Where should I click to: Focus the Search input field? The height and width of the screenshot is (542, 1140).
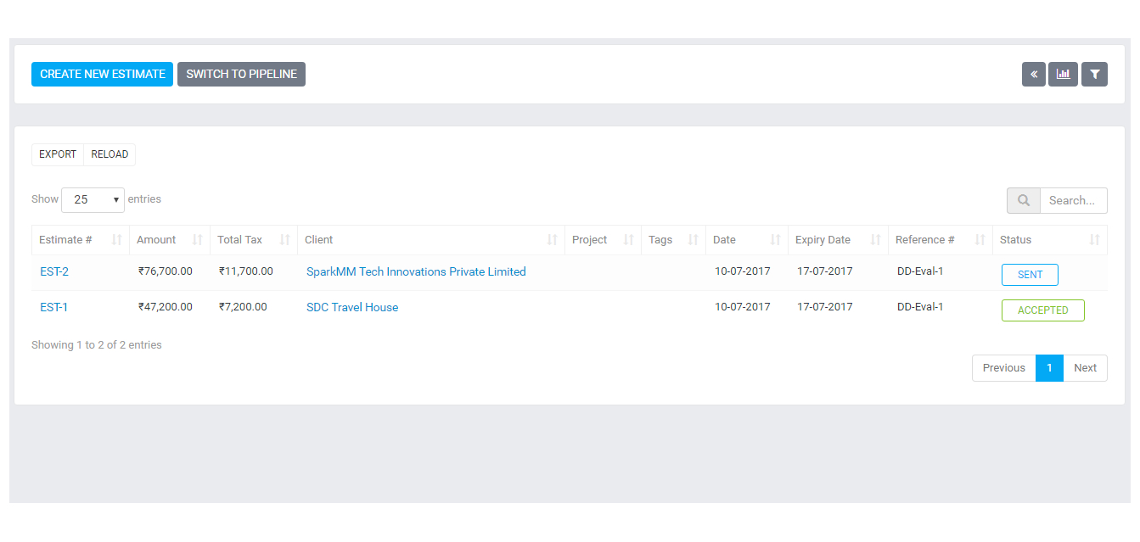click(x=1073, y=201)
